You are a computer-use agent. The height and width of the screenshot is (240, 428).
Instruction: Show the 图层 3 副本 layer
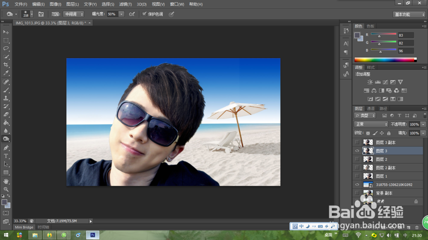click(x=357, y=142)
